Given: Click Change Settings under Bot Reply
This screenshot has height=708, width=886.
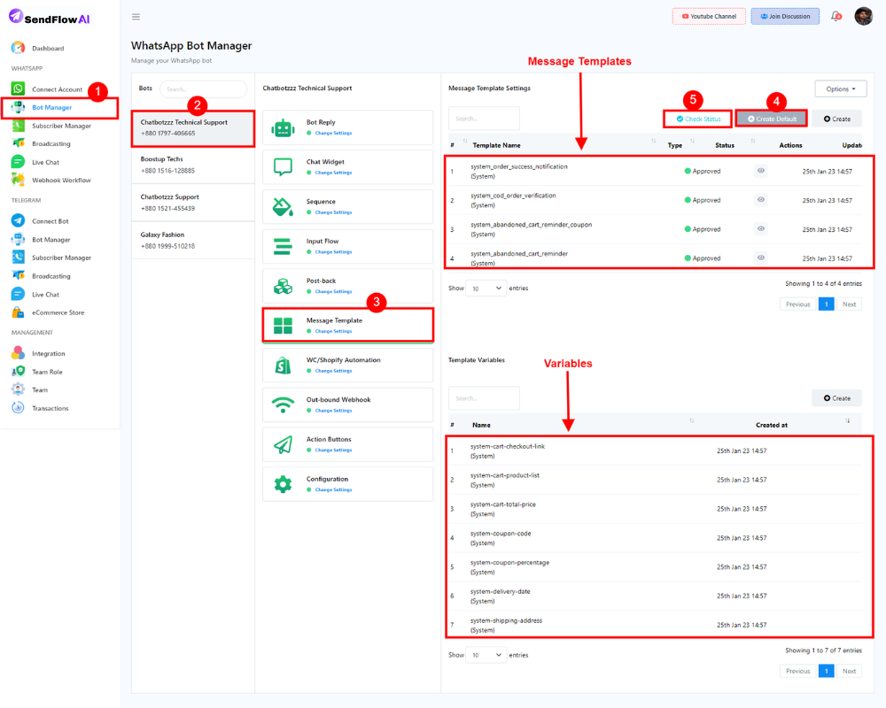Looking at the screenshot, I should pyautogui.click(x=333, y=134).
